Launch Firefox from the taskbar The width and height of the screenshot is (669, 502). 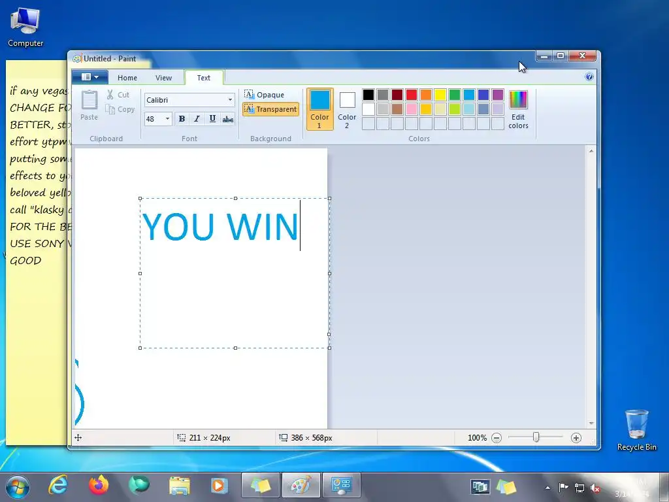click(x=98, y=486)
